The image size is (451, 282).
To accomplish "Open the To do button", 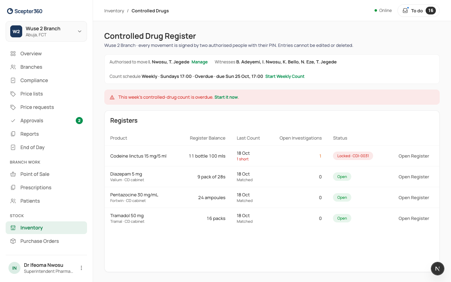I will 419,11.
